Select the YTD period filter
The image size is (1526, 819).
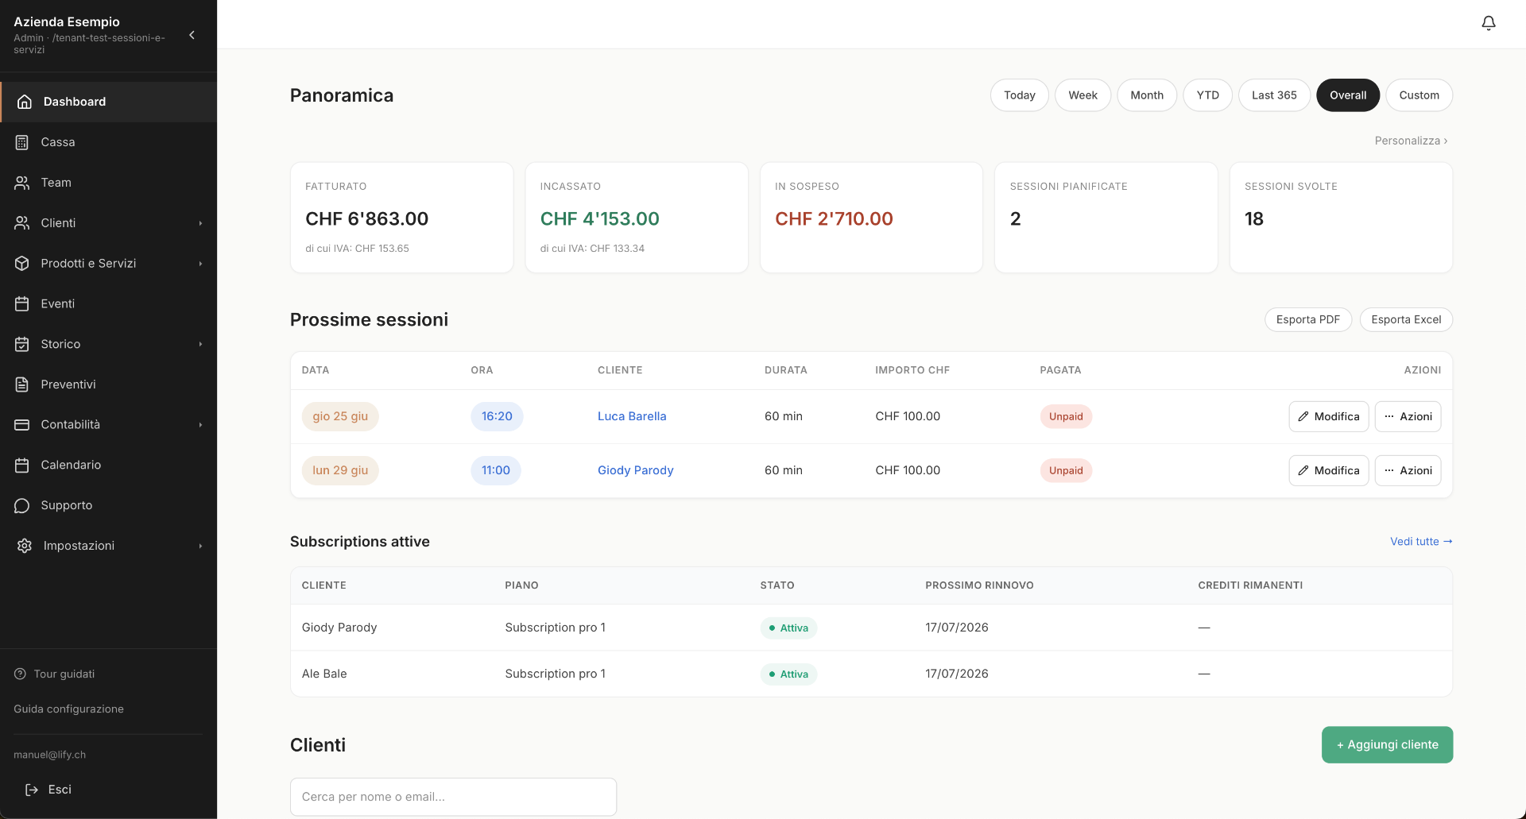(x=1207, y=95)
